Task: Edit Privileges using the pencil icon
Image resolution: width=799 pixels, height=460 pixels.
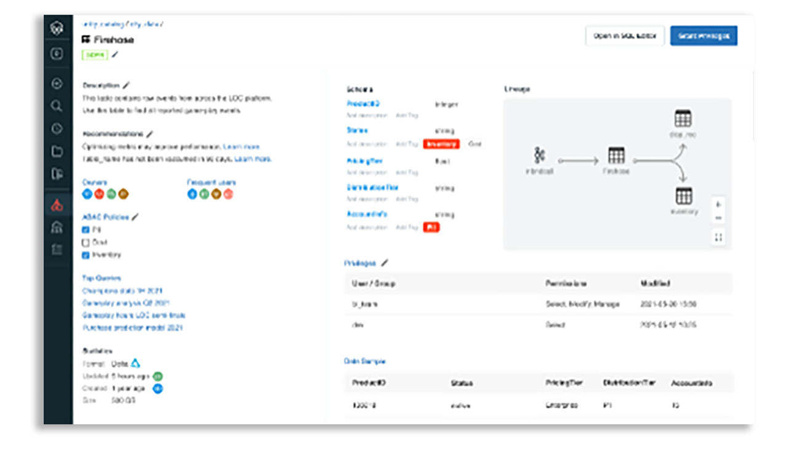Action: pos(385,263)
